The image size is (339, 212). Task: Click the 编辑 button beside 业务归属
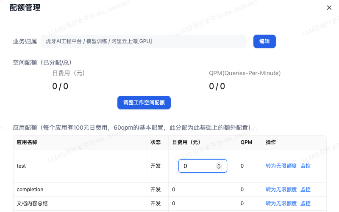click(x=264, y=41)
